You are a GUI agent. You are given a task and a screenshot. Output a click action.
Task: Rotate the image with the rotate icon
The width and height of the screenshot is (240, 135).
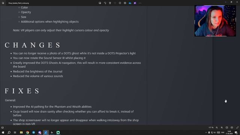pyautogui.click(x=105, y=3)
